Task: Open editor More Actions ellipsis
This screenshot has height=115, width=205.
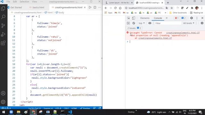Action: coord(100,7)
